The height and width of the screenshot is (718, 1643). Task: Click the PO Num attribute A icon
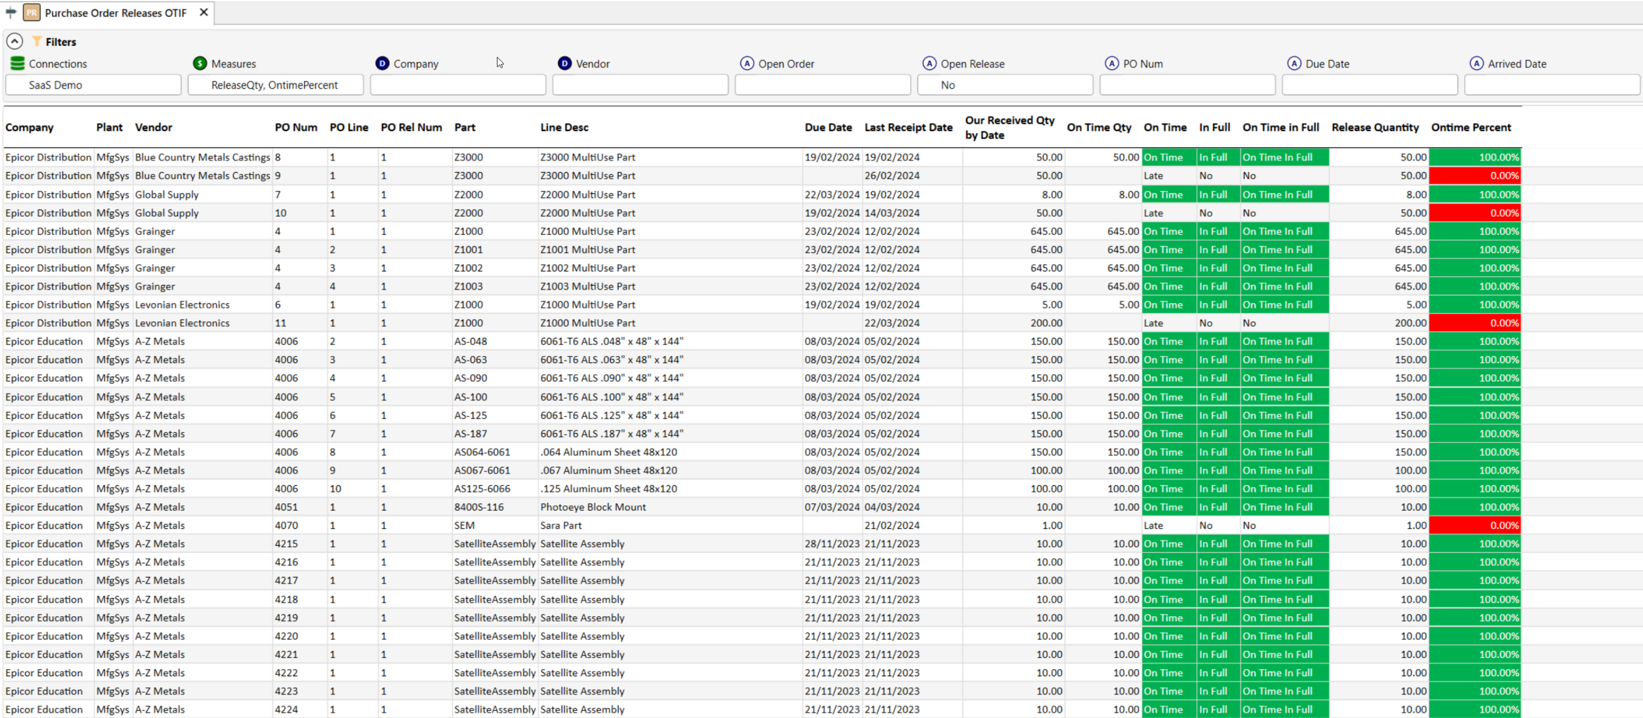[1111, 63]
